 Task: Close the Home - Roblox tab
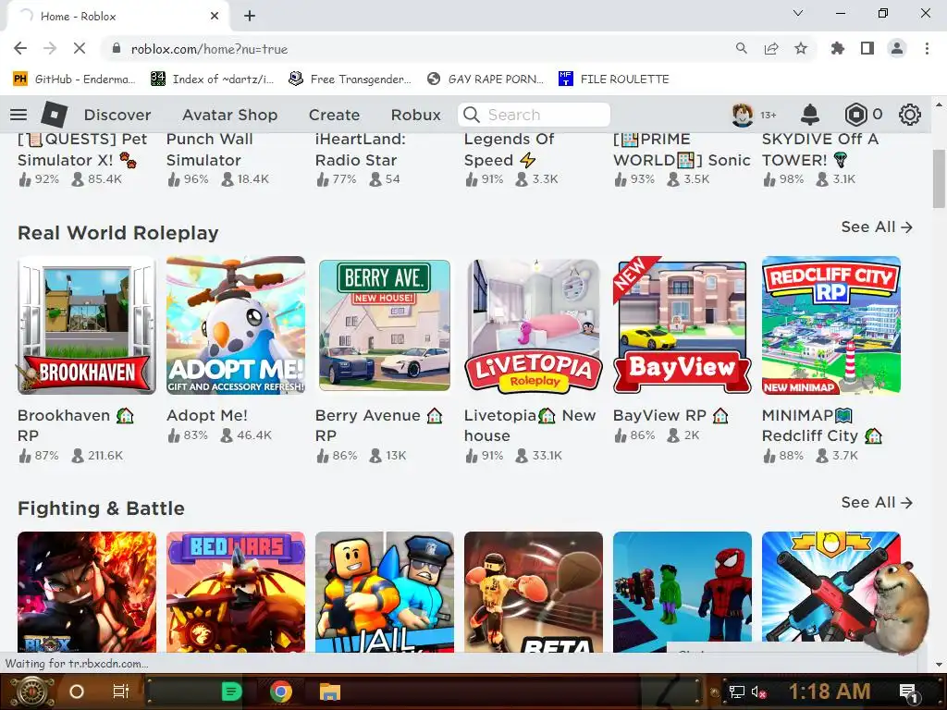coord(215,17)
